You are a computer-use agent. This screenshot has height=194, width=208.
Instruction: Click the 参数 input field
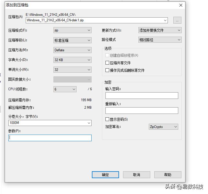coord(50,138)
